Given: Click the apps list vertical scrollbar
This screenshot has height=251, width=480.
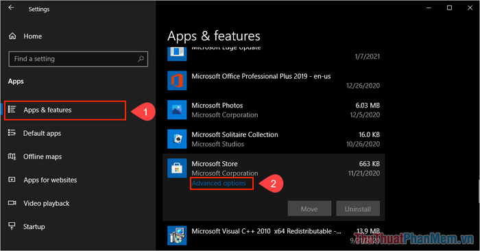Looking at the screenshot, I should coord(479,191).
